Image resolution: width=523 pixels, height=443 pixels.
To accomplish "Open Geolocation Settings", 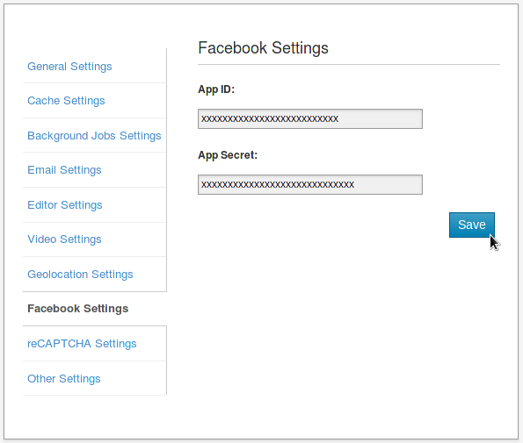I will [80, 275].
